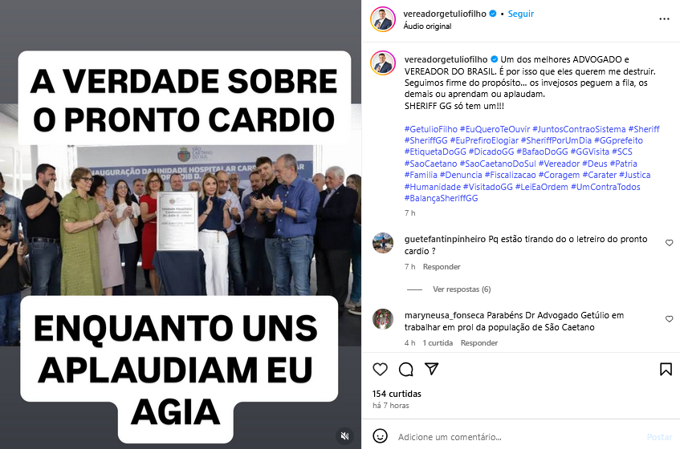Open comments via speech bubble icon
This screenshot has height=449, width=680.
pyautogui.click(x=406, y=370)
